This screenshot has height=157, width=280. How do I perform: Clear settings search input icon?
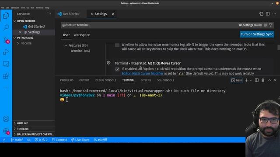(x=266, y=25)
